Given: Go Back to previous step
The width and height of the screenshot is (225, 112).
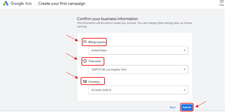Looking at the screenshot, I should point(173,107).
